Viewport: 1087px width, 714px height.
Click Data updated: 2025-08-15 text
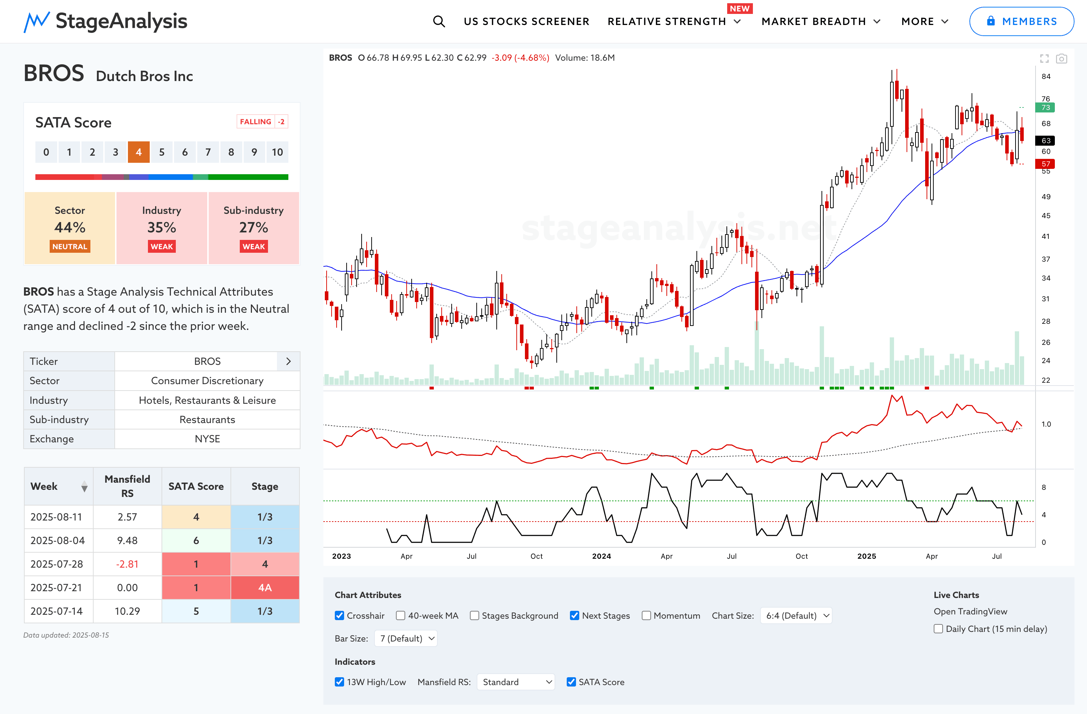tap(66, 635)
